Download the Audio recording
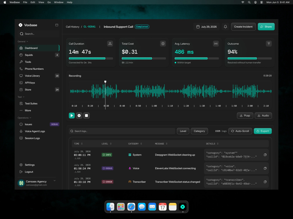The height and width of the screenshot is (219, 293). (263, 115)
